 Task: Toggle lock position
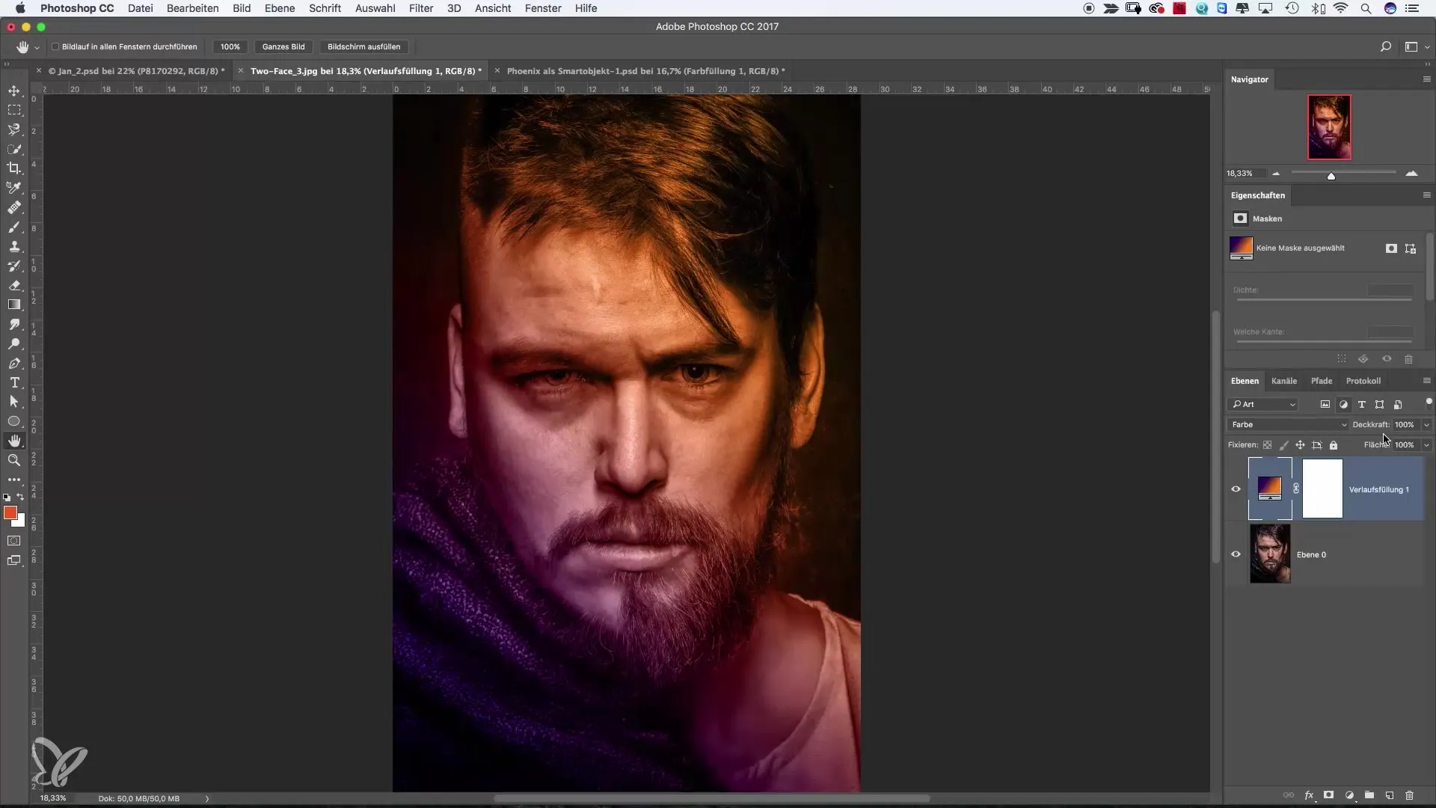click(x=1301, y=445)
